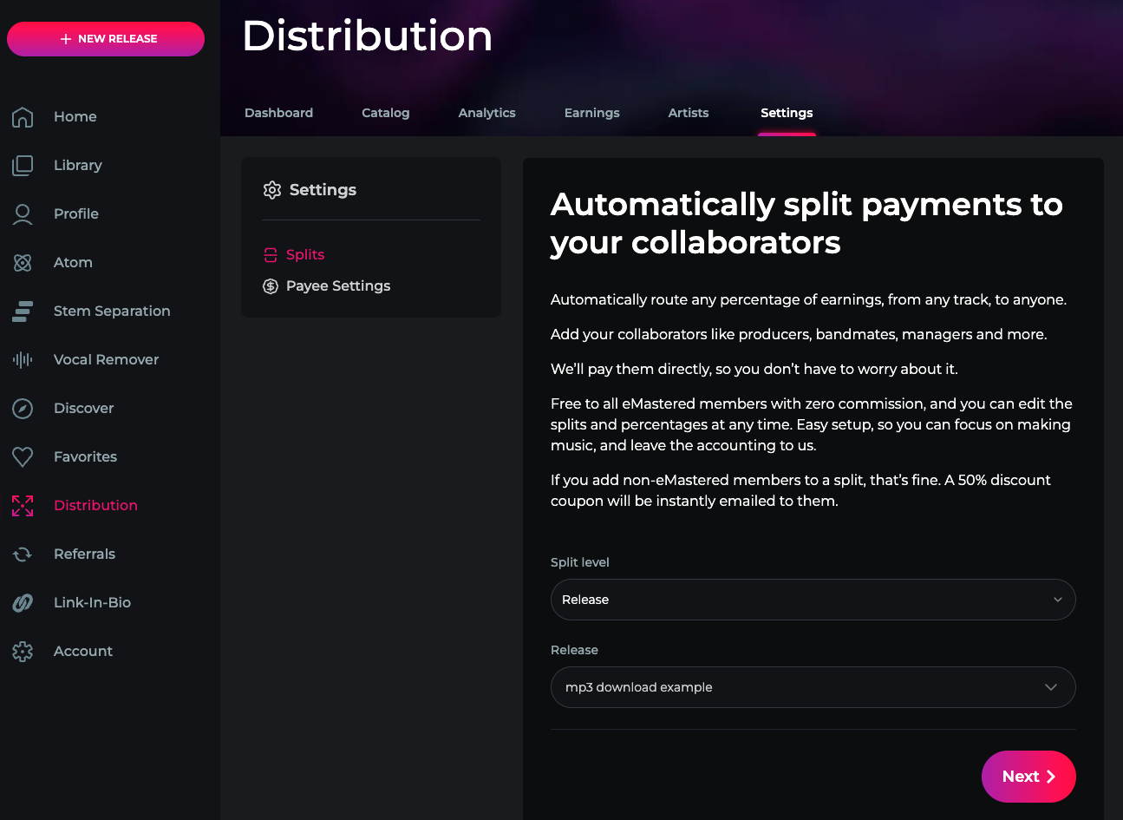
Task: Click the Home icon in sidebar
Action: (x=23, y=117)
